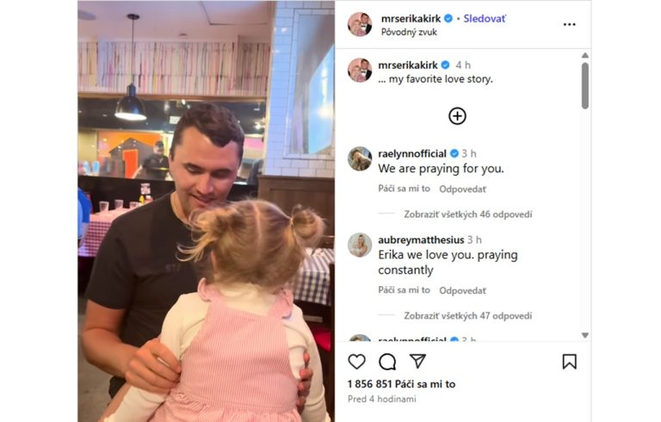Follow the account via Sledovať
661x422 pixels.
point(485,19)
